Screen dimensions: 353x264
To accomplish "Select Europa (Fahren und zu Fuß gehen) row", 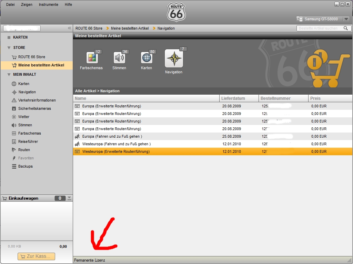I will [x=213, y=136].
